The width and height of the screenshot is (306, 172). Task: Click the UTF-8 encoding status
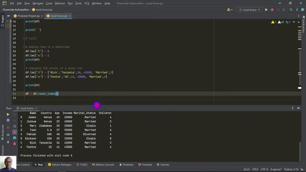click(264, 170)
